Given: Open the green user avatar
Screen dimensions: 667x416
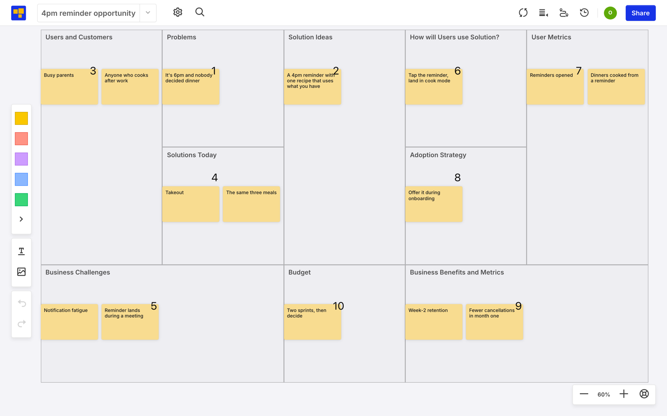Looking at the screenshot, I should pos(610,13).
